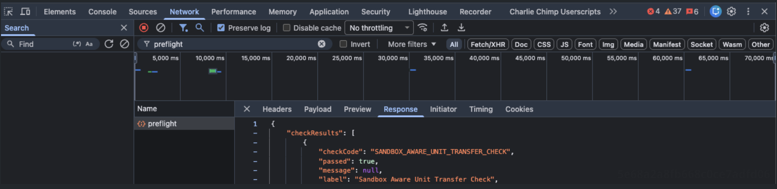777x189 pixels.
Task: Clear the network log
Action: point(161,28)
